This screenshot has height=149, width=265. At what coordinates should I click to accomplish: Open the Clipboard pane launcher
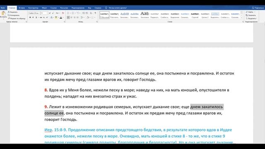(x=26, y=22)
